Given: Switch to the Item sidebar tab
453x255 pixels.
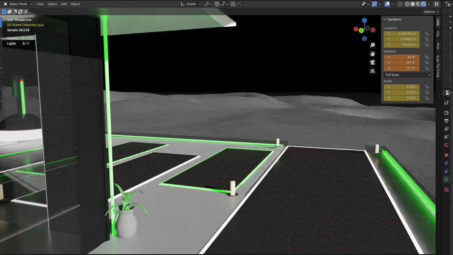Looking at the screenshot, I should click(x=438, y=22).
